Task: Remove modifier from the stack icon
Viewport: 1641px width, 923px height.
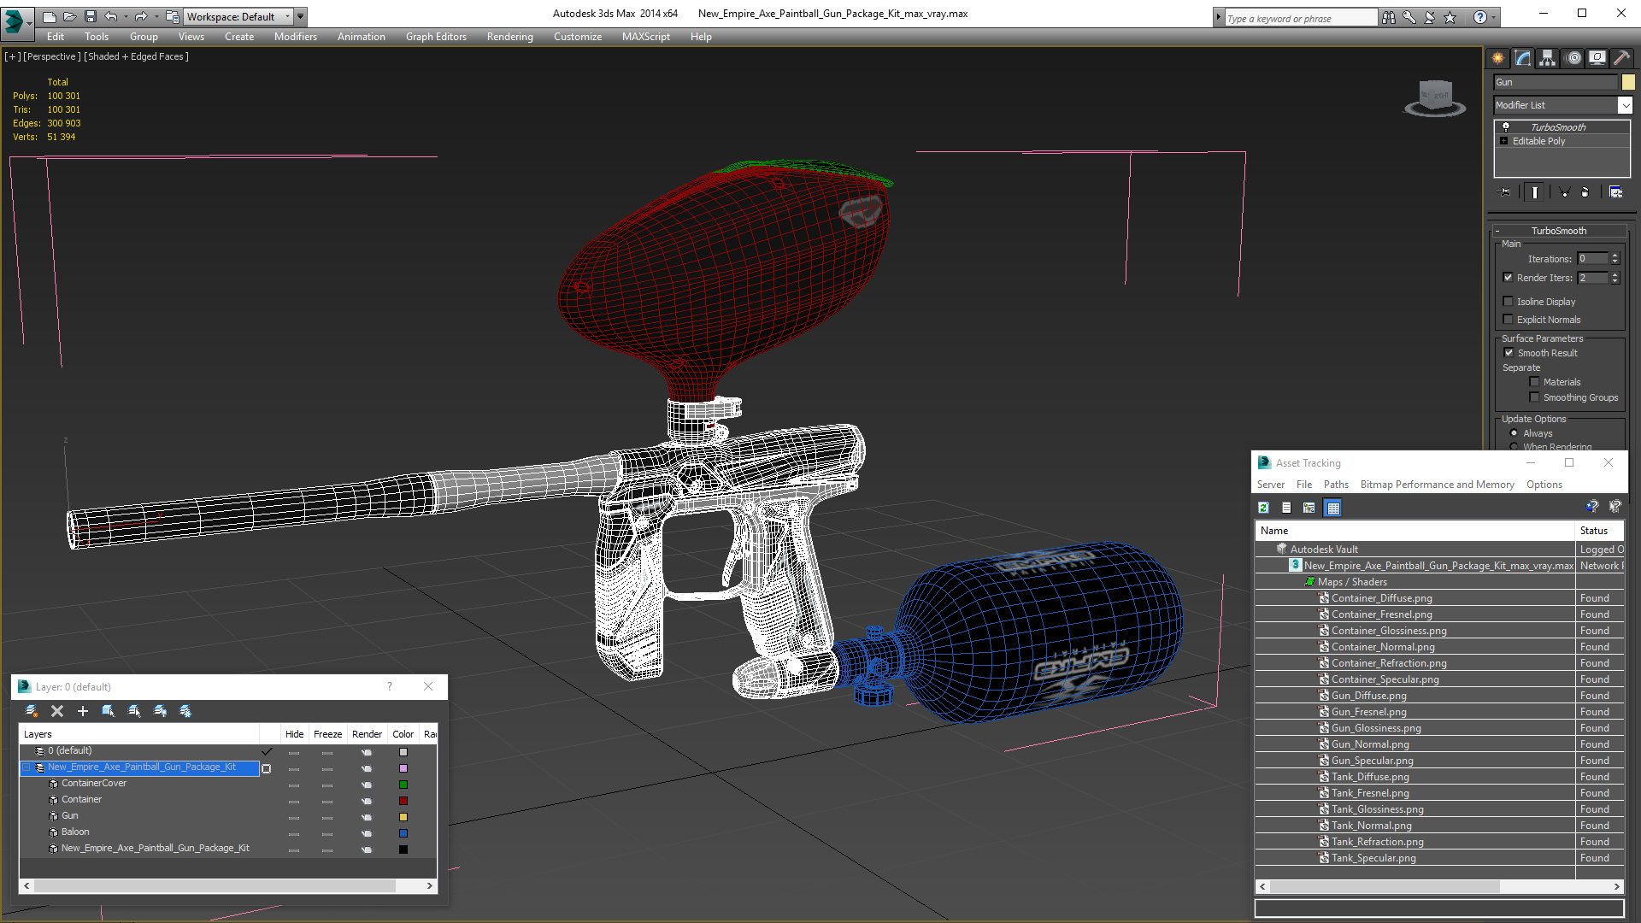Action: (x=1585, y=192)
